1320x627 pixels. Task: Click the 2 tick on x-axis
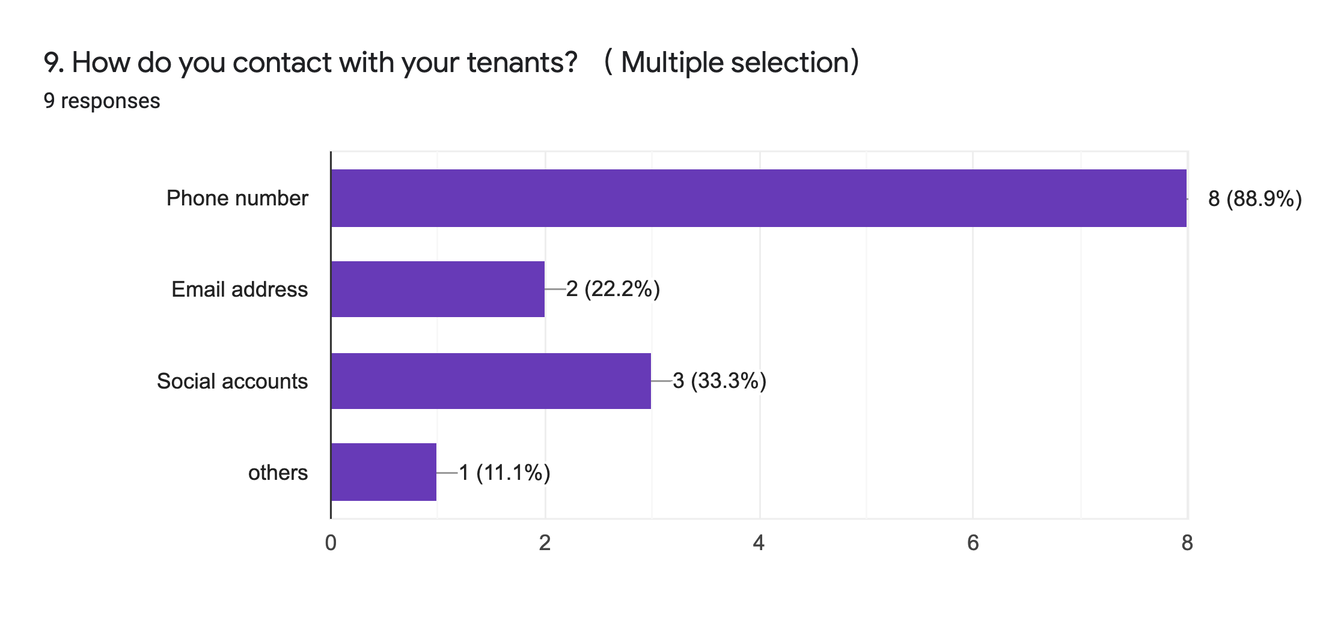(545, 543)
